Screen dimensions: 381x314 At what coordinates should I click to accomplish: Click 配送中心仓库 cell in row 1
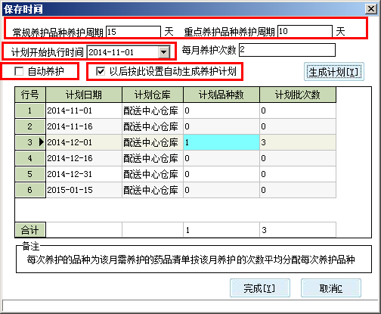point(153,110)
